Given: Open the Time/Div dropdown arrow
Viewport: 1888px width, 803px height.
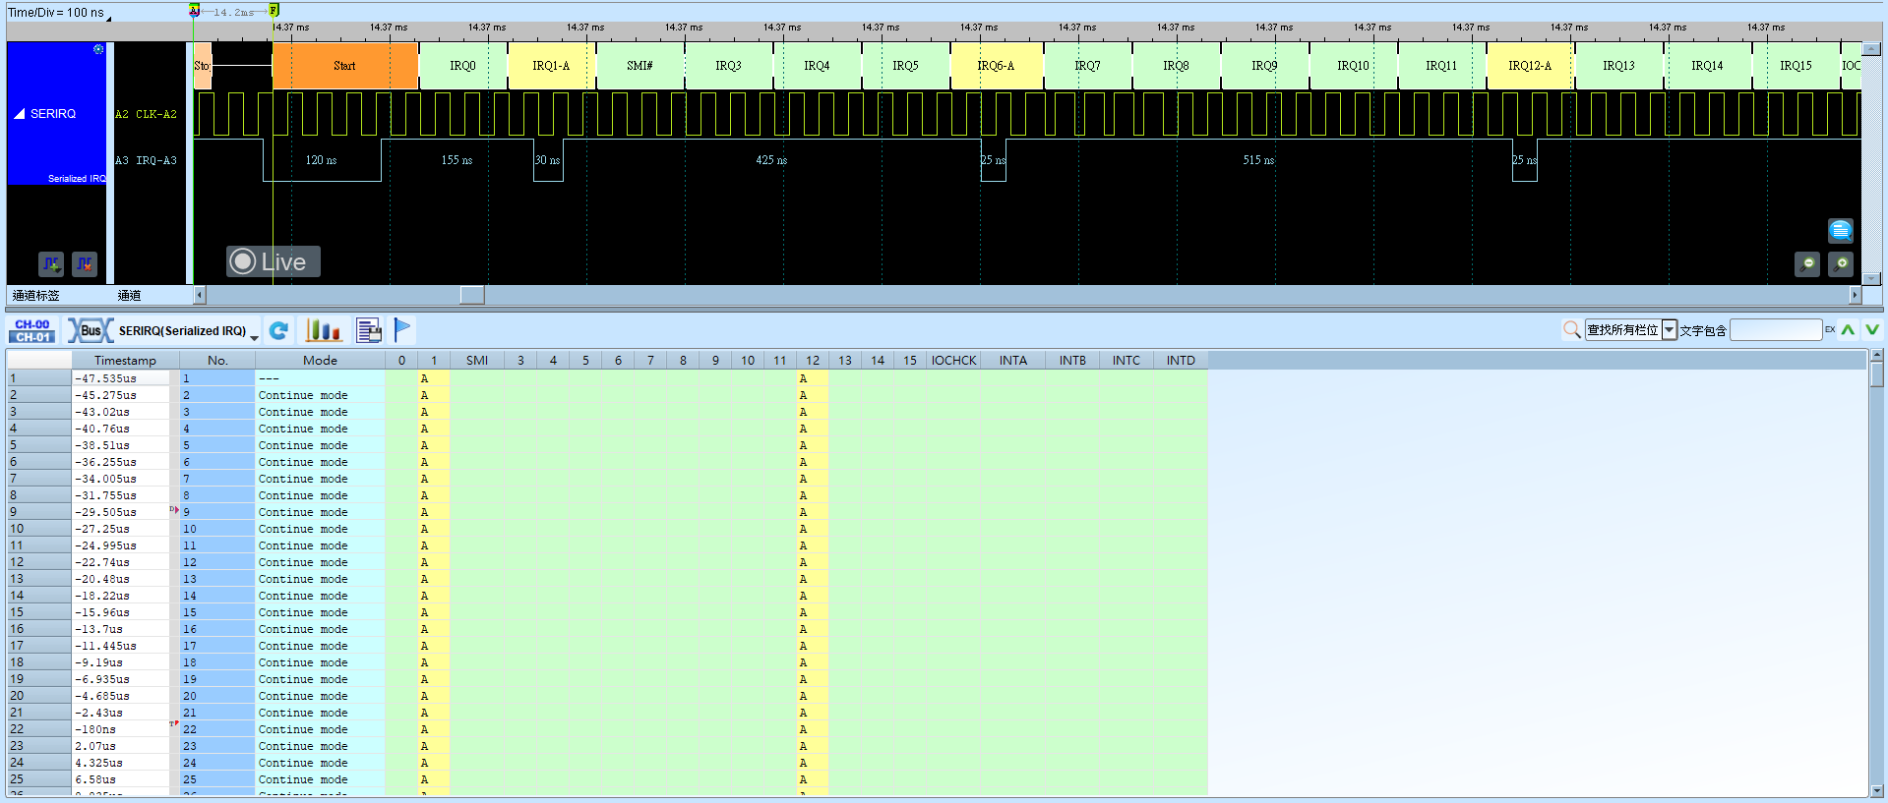Looking at the screenshot, I should [x=109, y=18].
